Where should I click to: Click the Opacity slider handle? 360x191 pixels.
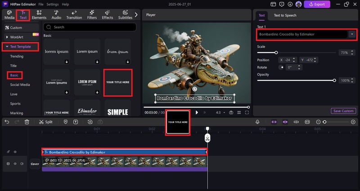[x=334, y=80]
